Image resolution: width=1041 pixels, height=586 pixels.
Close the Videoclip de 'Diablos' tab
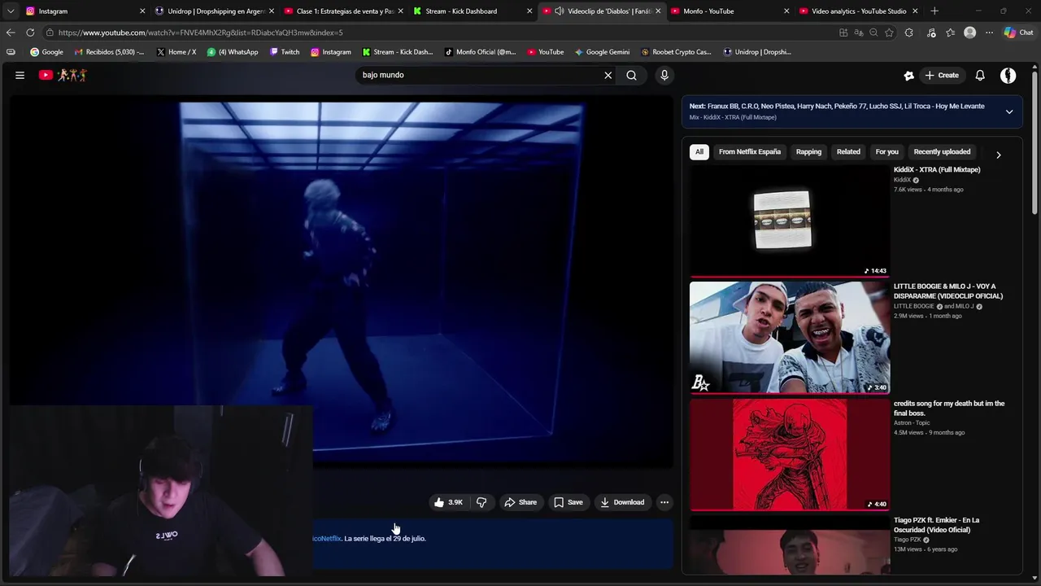(x=658, y=11)
